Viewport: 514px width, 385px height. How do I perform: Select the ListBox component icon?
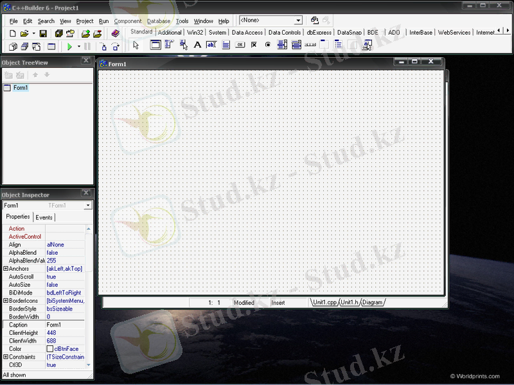pos(282,45)
